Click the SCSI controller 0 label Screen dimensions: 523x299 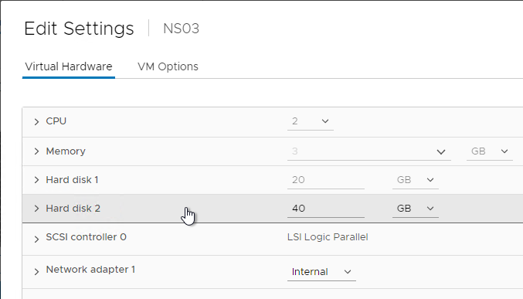(86, 237)
